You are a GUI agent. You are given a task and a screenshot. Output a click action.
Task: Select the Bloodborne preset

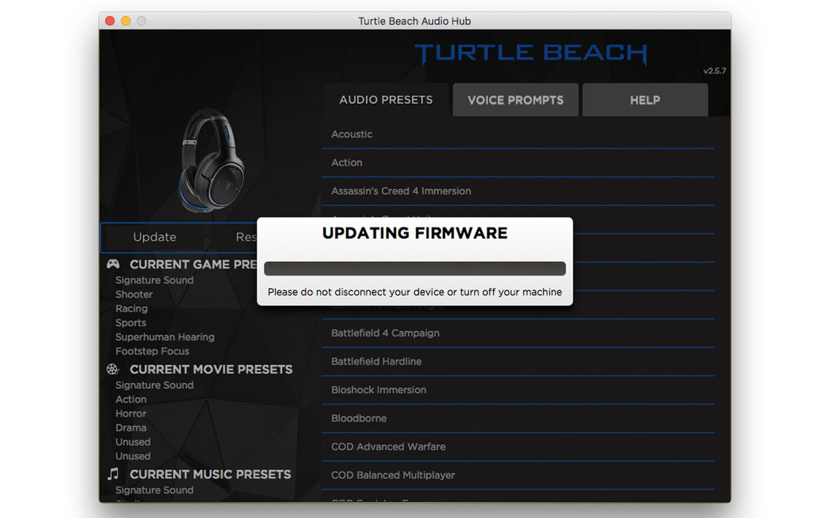point(518,419)
